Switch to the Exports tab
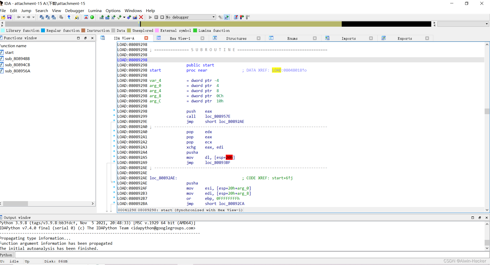 tap(405, 38)
